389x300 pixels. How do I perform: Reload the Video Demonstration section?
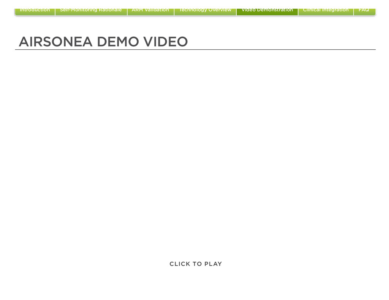point(267,12)
